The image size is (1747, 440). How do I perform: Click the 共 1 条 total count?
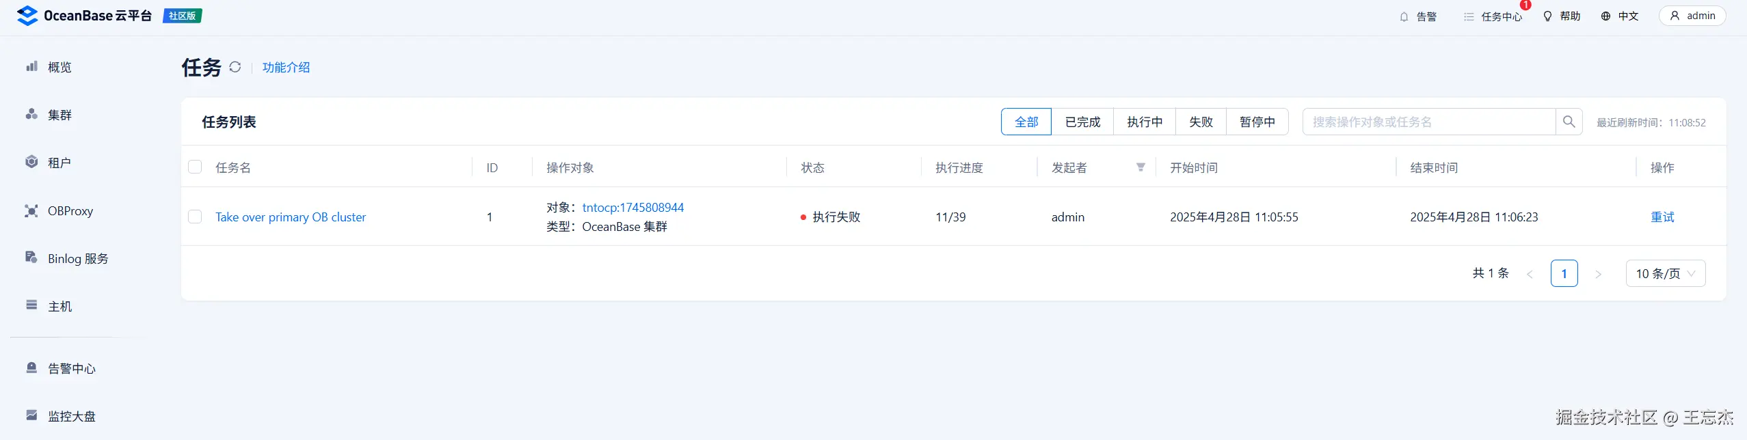click(1491, 273)
